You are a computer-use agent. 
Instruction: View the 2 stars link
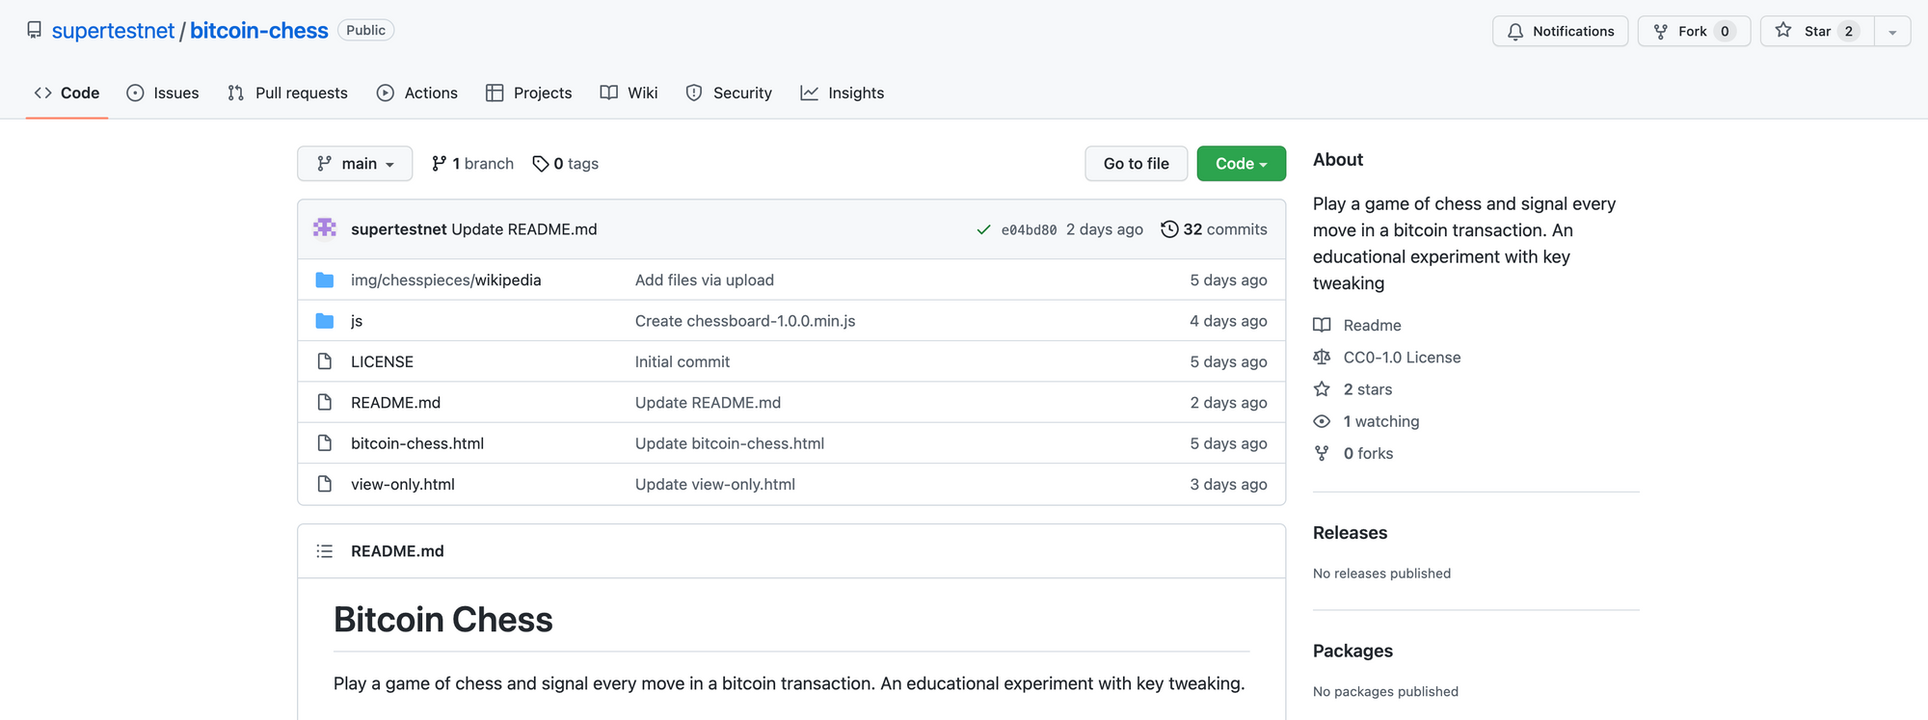pyautogui.click(x=1352, y=389)
